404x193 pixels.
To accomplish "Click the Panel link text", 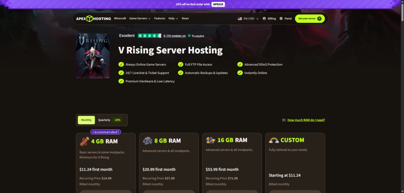I will [x=288, y=18].
